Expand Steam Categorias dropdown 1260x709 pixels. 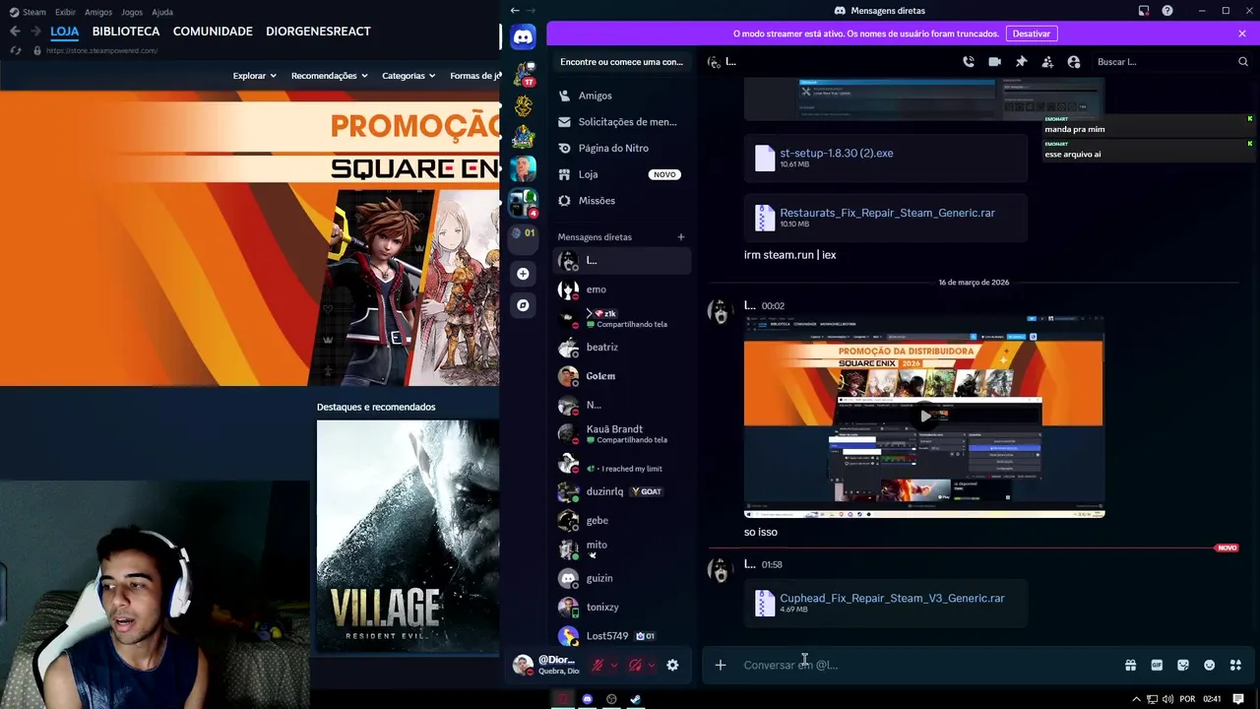pyautogui.click(x=409, y=75)
